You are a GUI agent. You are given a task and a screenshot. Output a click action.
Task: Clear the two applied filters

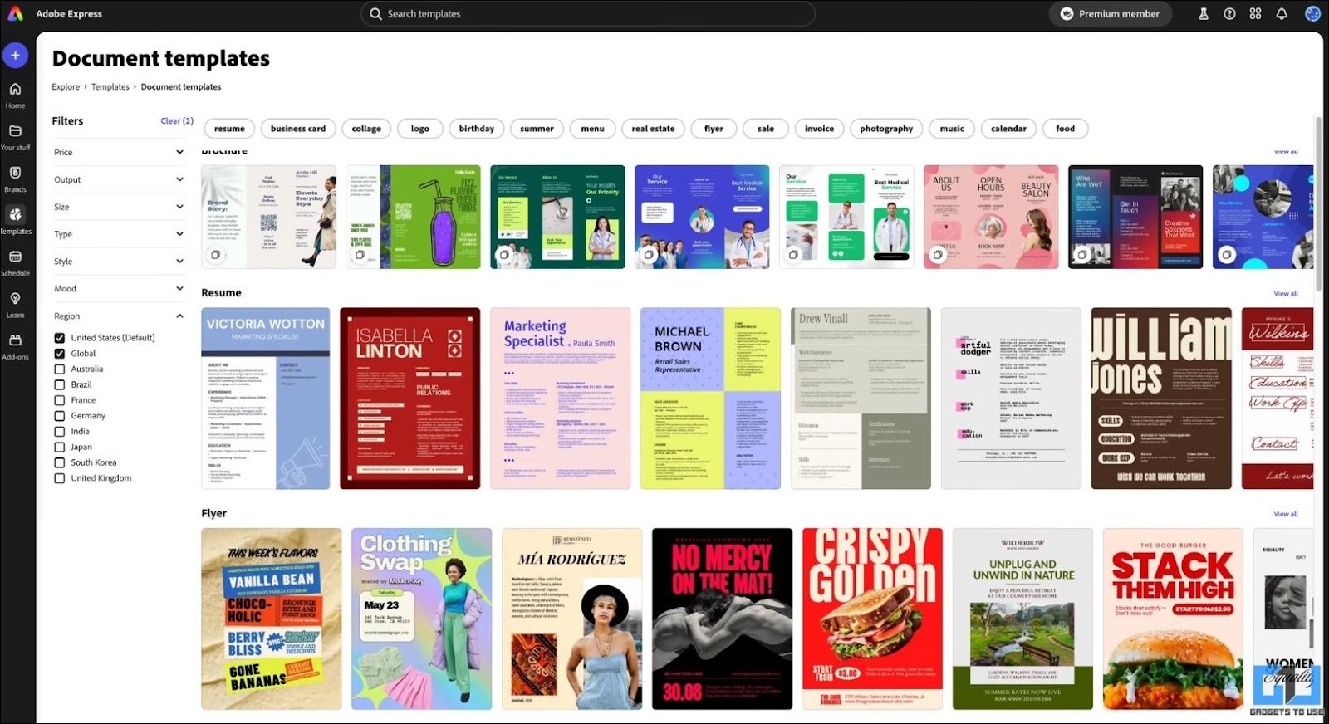pos(176,121)
